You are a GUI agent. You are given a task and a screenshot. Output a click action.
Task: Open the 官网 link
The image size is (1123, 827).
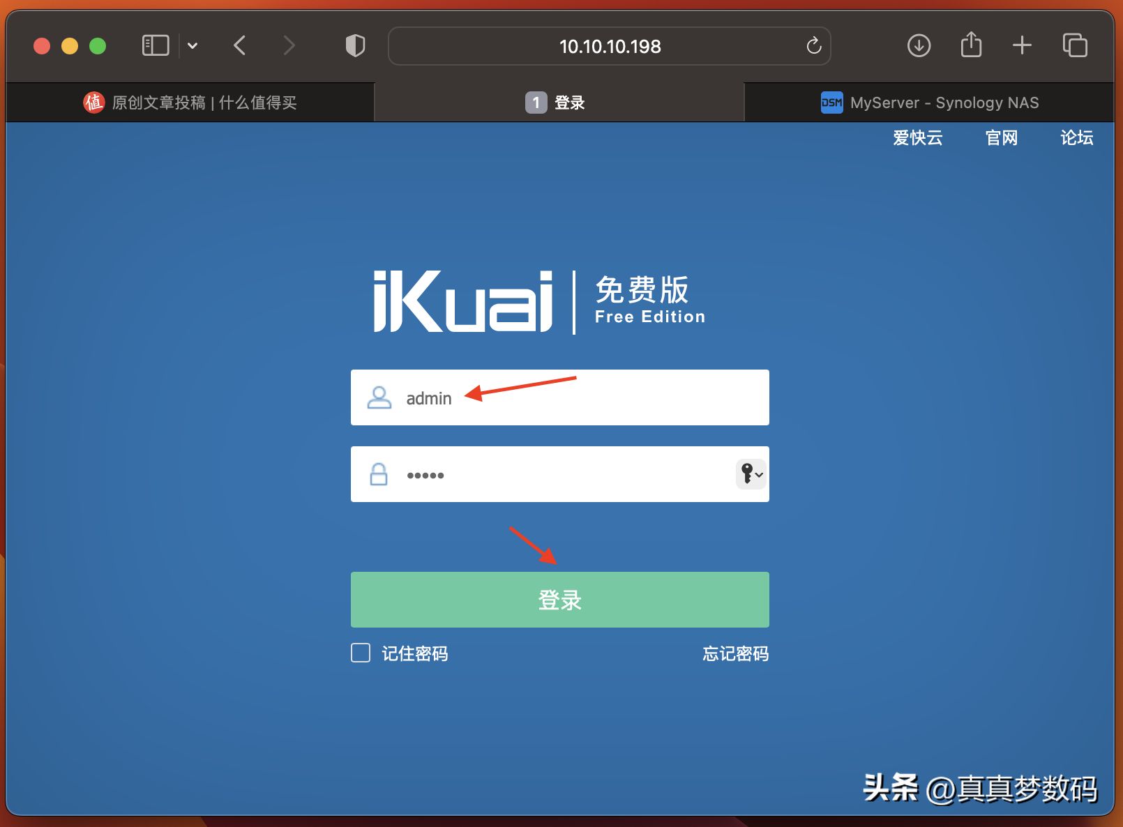[x=1001, y=138]
